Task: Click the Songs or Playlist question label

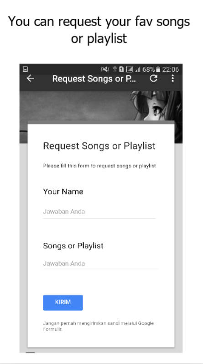Action: [x=73, y=246]
